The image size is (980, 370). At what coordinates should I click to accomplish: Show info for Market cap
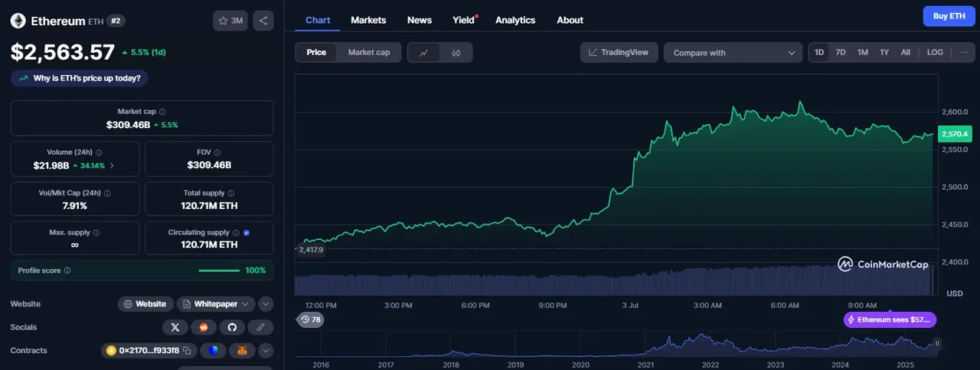[162, 112]
